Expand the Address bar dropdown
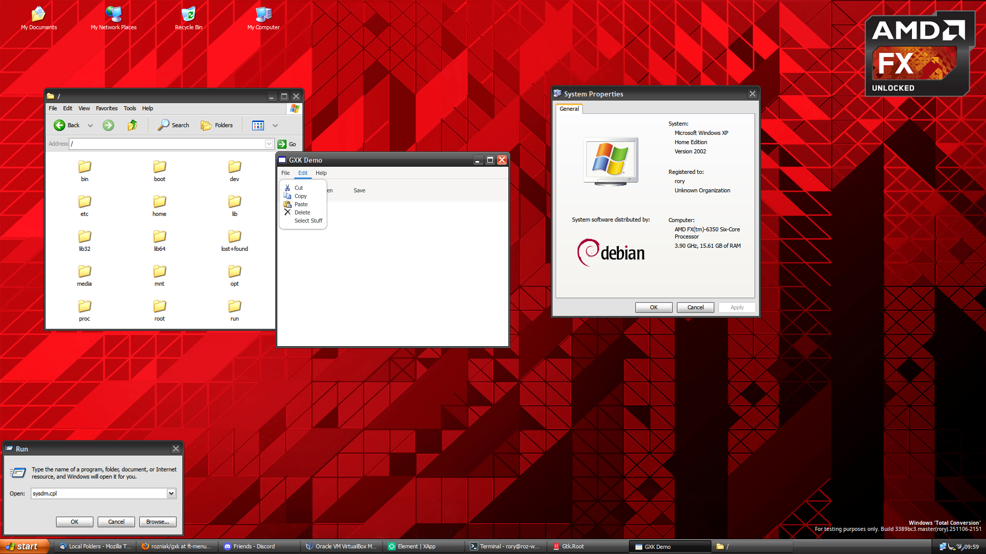Screen dimensions: 986x554 pos(269,144)
